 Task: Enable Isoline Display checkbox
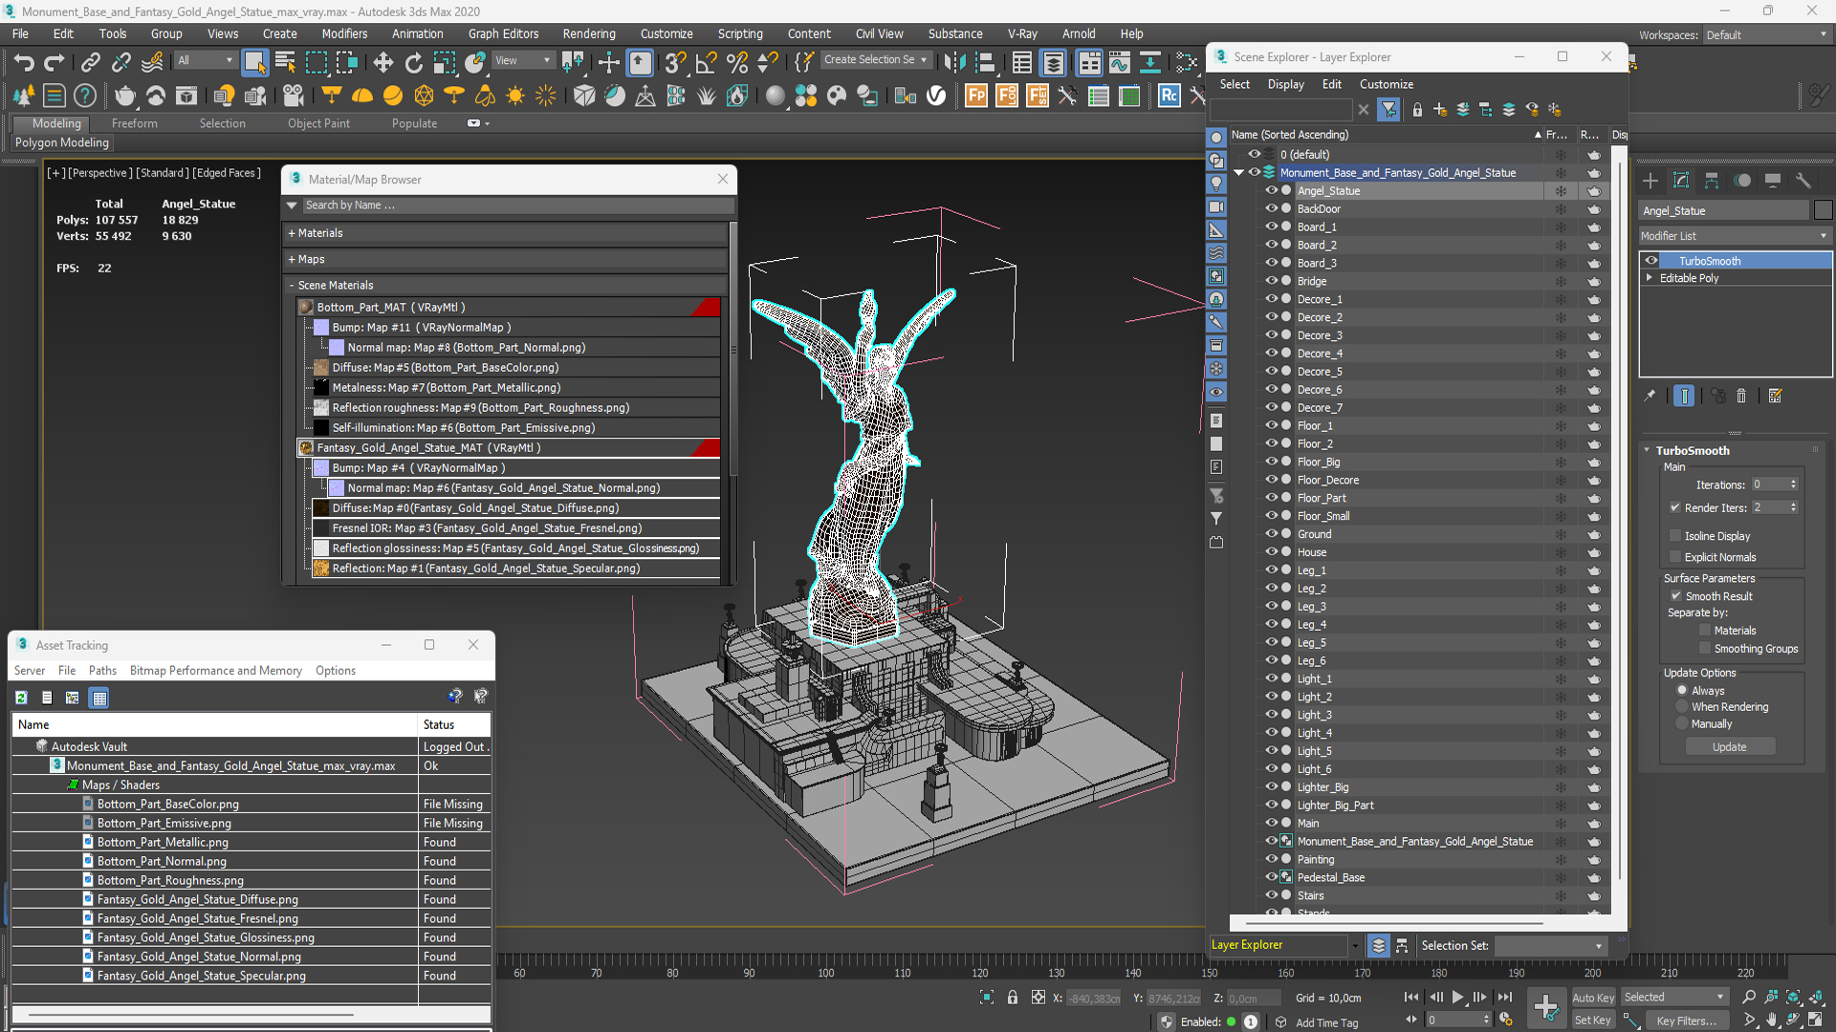[1675, 536]
